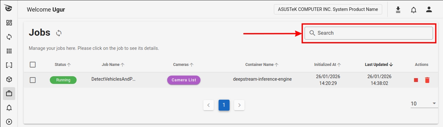Click the Initialized At value 14:20:29

coord(328,83)
